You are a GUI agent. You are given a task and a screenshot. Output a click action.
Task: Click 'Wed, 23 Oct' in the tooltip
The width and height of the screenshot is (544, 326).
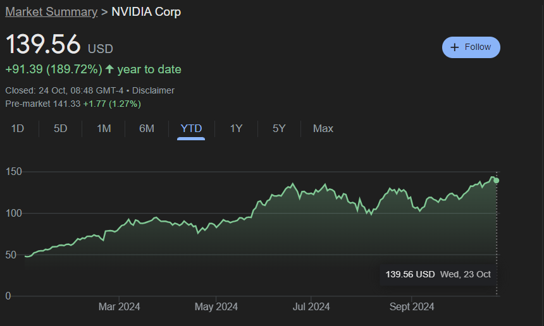[x=465, y=274]
